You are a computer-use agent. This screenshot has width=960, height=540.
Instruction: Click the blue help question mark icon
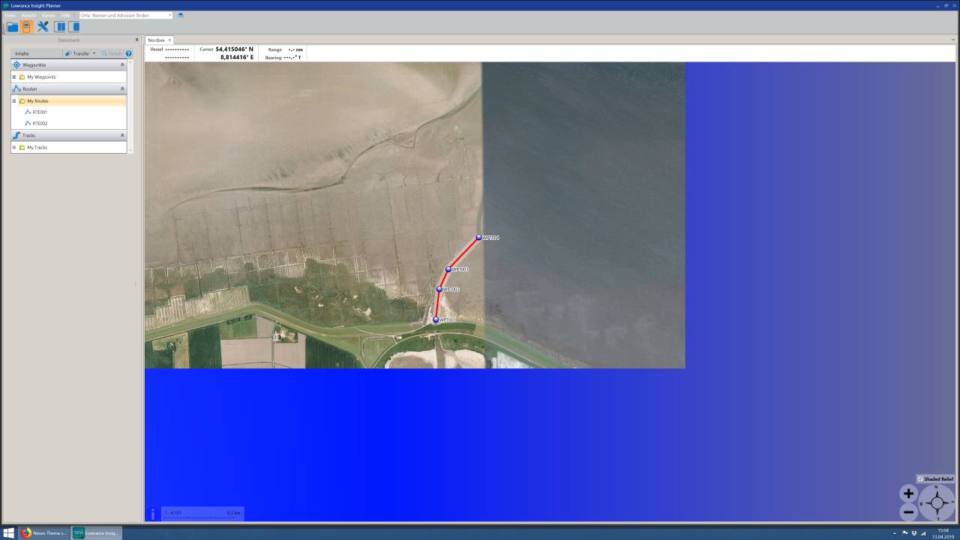[x=129, y=53]
